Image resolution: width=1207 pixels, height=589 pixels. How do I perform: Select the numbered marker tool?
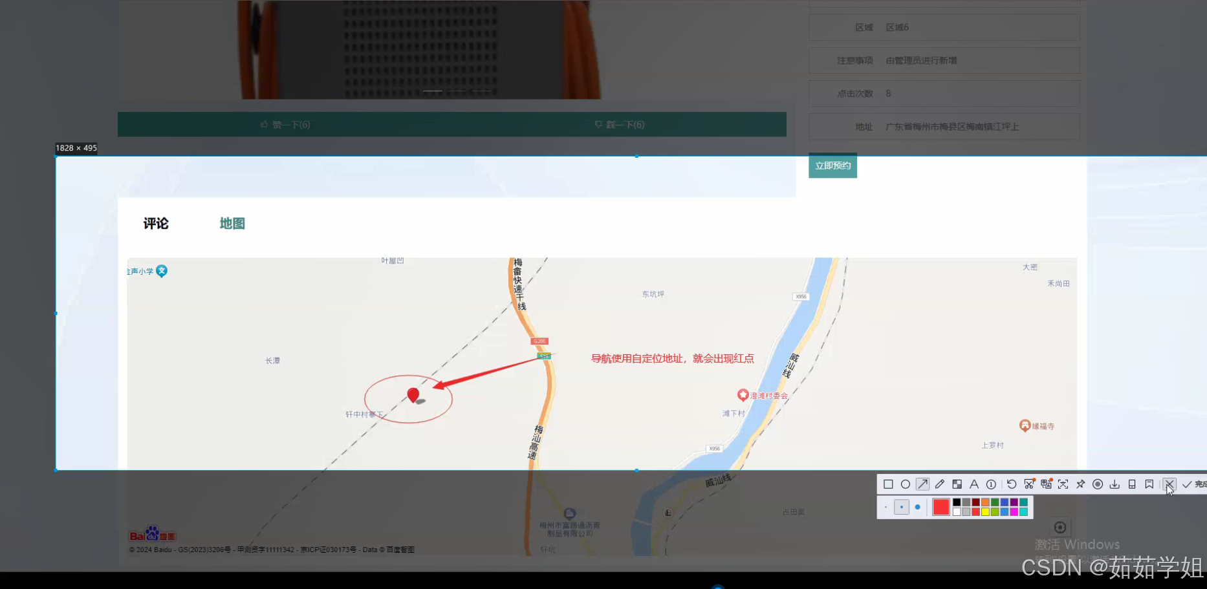(991, 484)
